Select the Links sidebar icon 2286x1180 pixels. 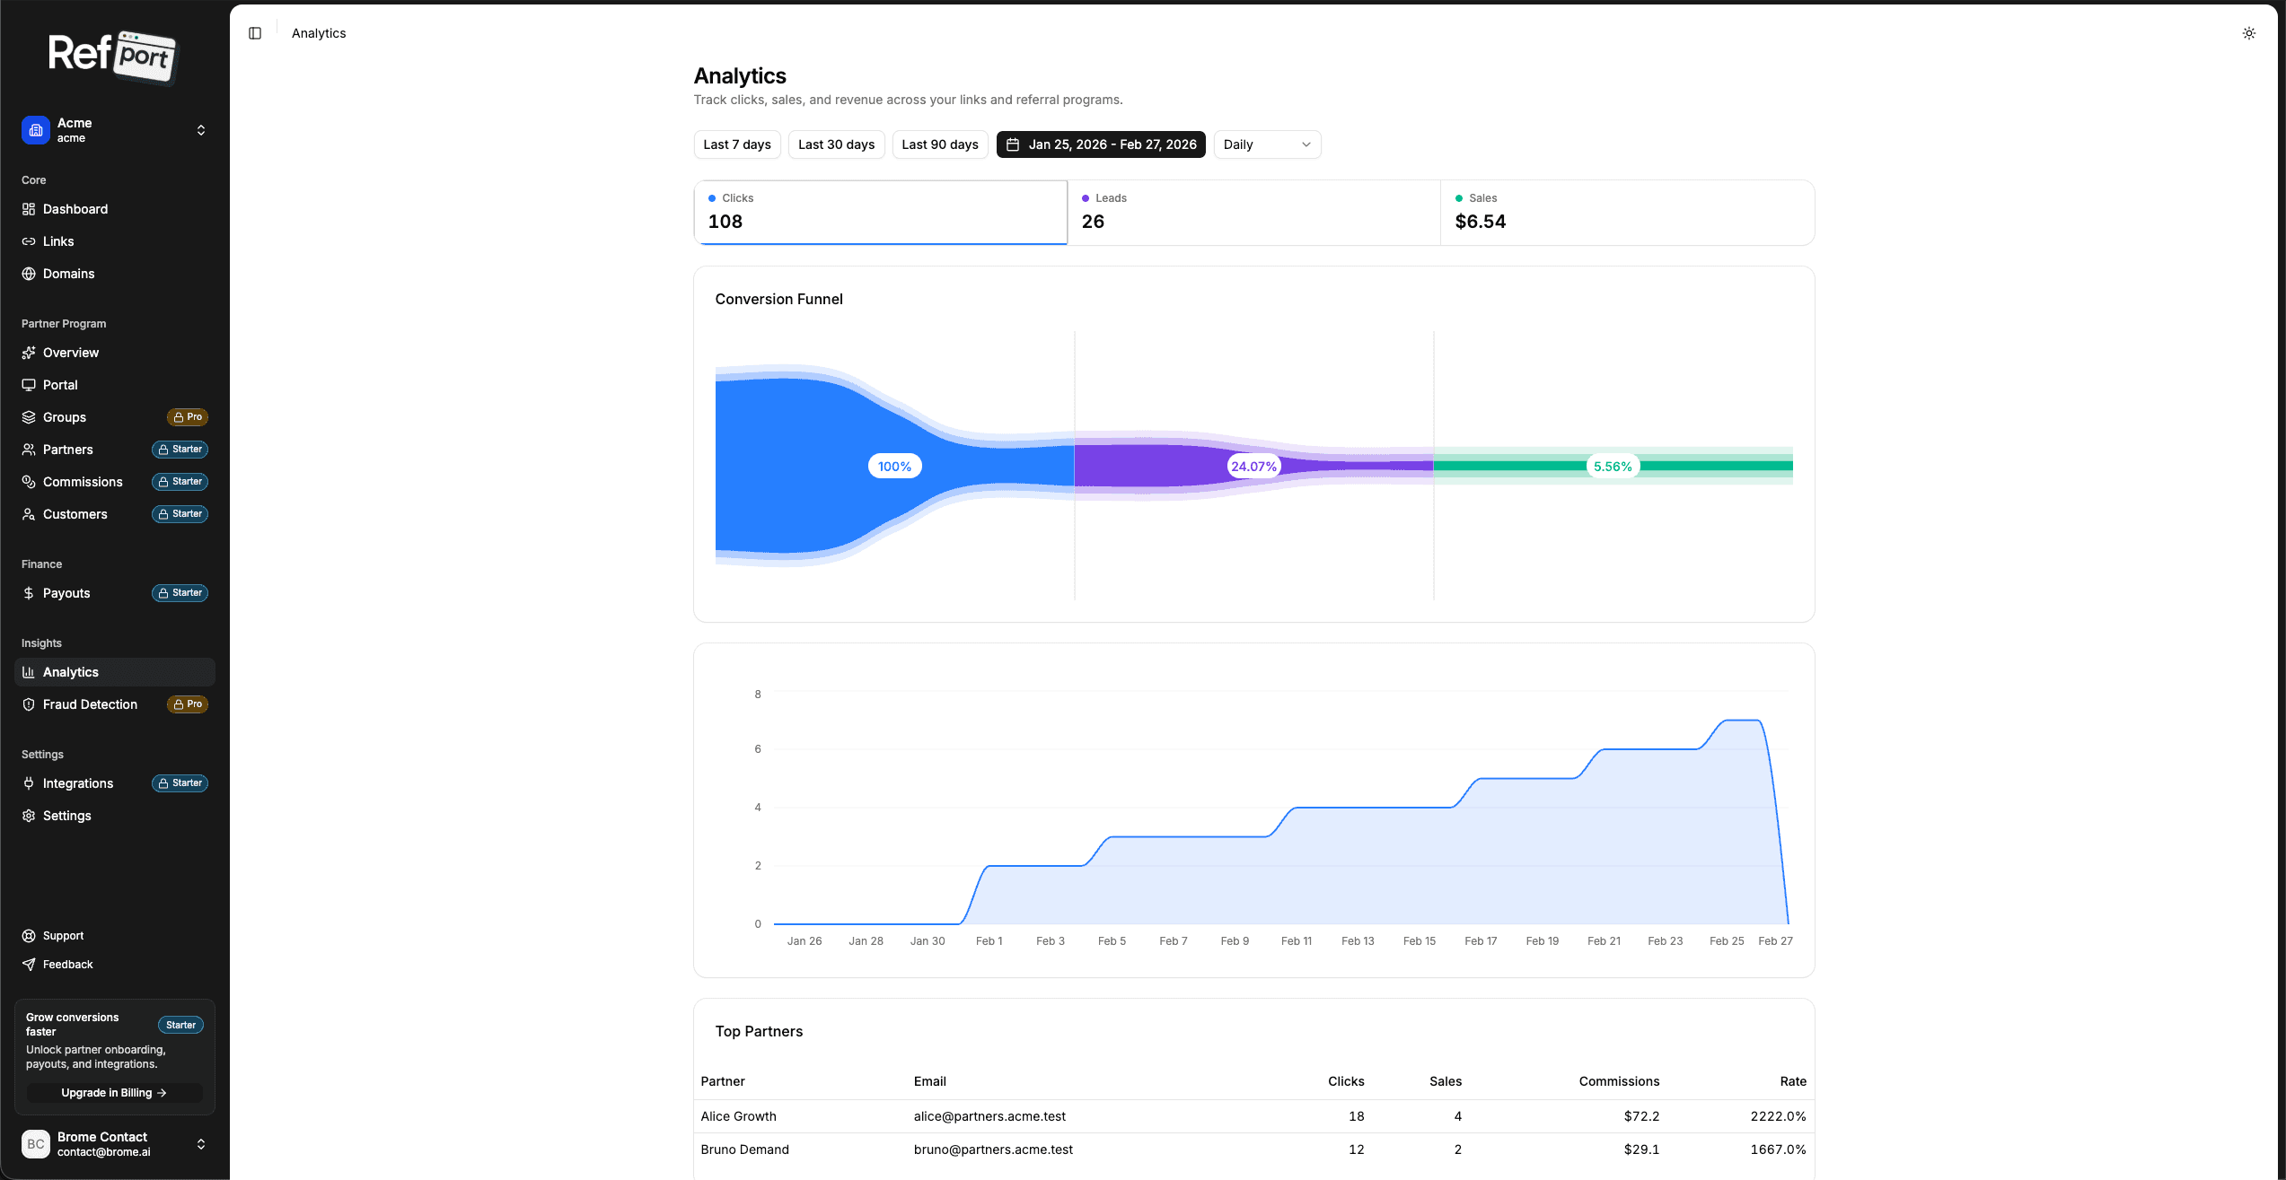(29, 240)
